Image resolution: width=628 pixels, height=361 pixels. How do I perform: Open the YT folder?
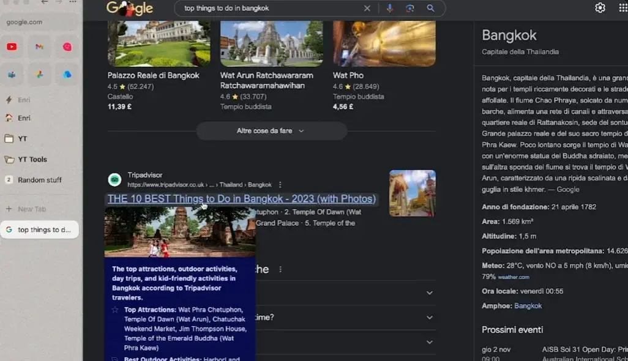pos(40,139)
